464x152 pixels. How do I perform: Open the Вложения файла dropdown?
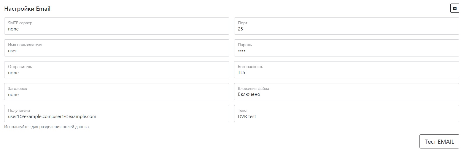click(x=347, y=92)
